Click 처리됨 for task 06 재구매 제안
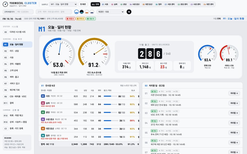The width and height of the screenshot is (247, 154). coord(234,142)
